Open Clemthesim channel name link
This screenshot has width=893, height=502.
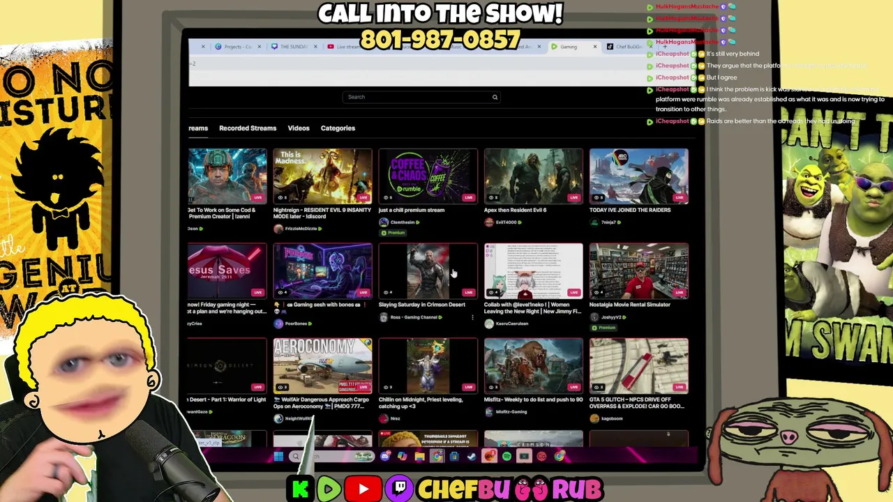pos(403,222)
